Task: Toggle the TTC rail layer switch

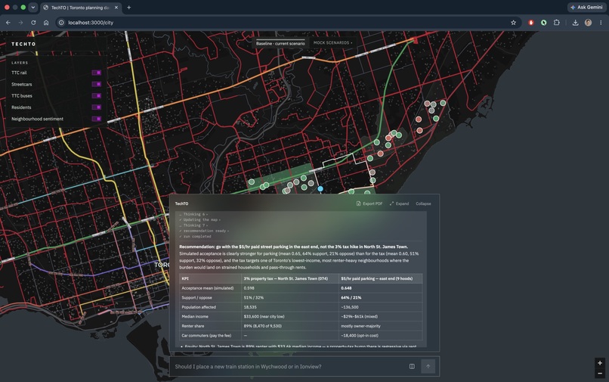Action: pos(96,73)
